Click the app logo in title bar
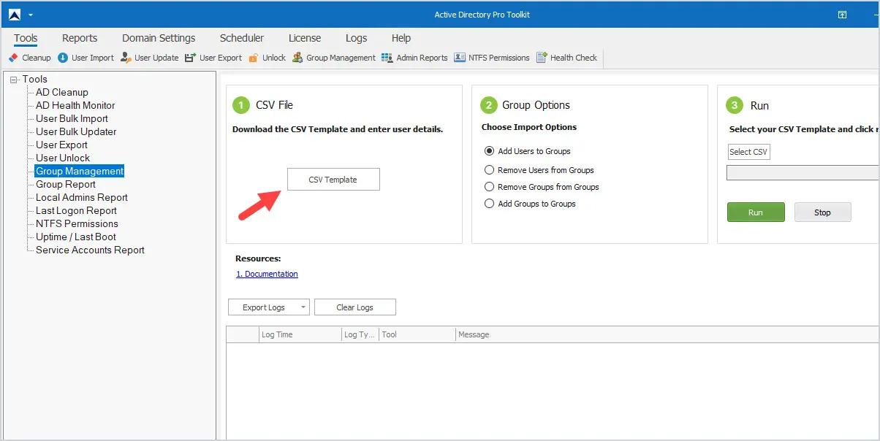This screenshot has height=441, width=880. pyautogui.click(x=15, y=15)
